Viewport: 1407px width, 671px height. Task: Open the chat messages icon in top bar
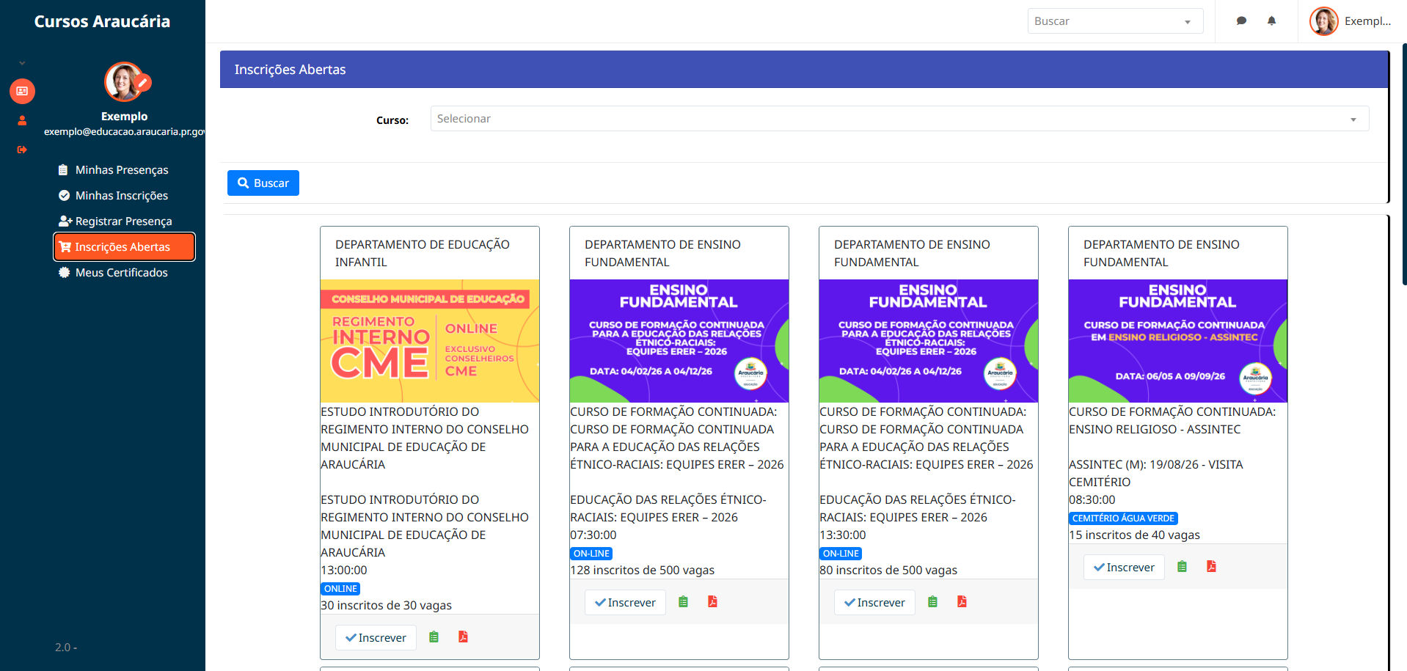pyautogui.click(x=1241, y=21)
